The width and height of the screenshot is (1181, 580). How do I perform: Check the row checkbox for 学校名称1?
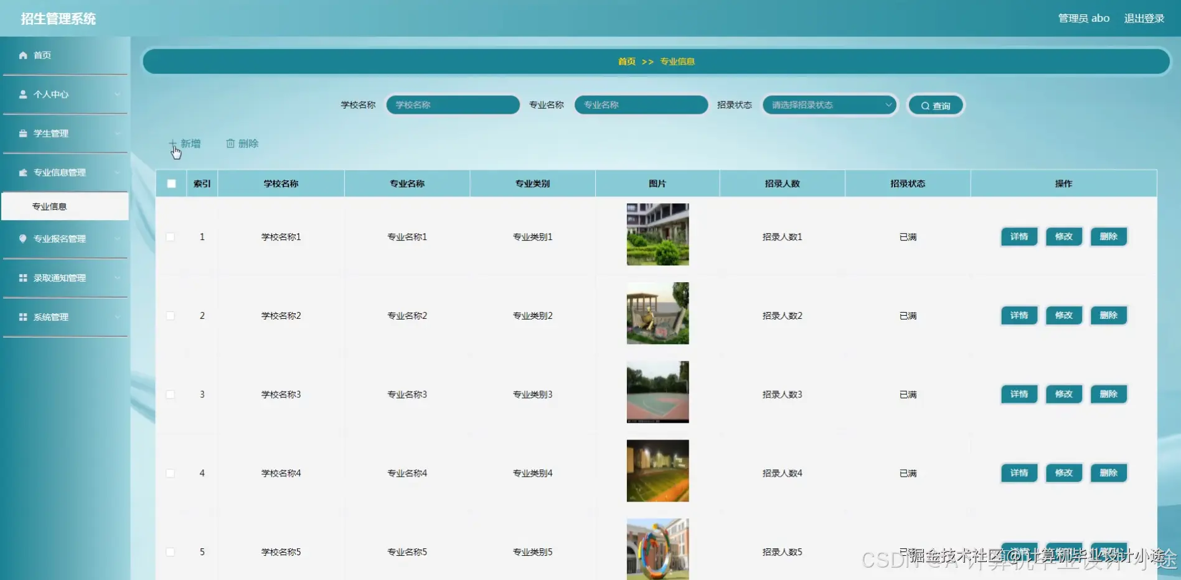point(171,237)
